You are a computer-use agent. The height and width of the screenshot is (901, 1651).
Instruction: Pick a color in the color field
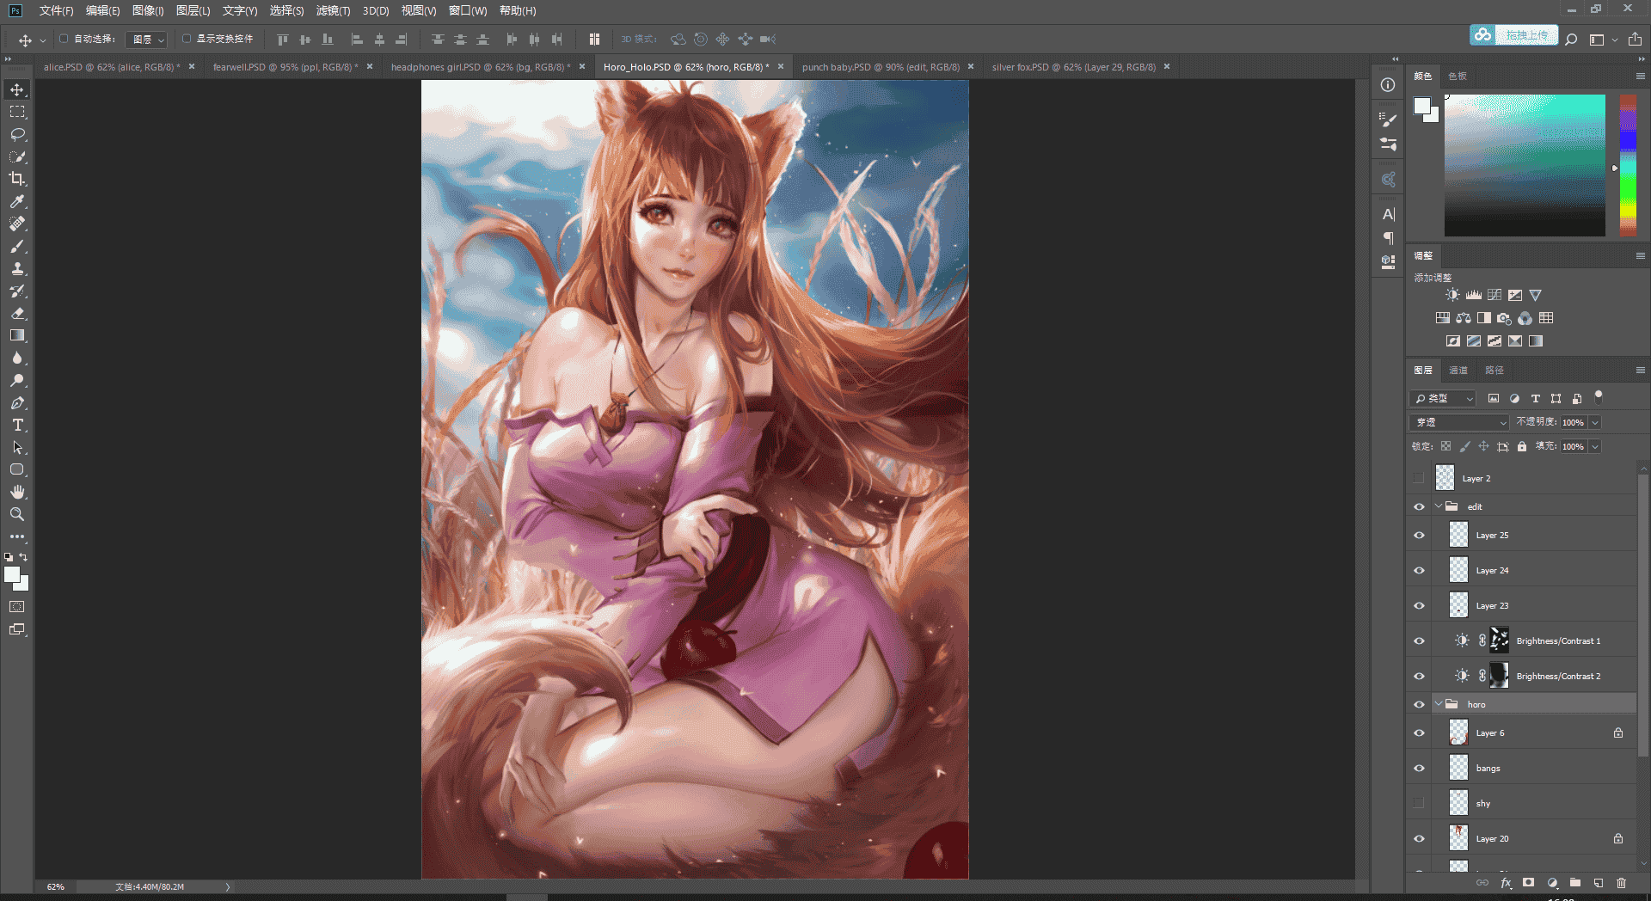tap(1525, 165)
